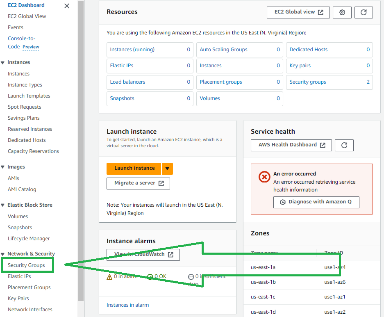The image size is (384, 317).
Task: Click the orange Launch instance button
Action: [134, 169]
